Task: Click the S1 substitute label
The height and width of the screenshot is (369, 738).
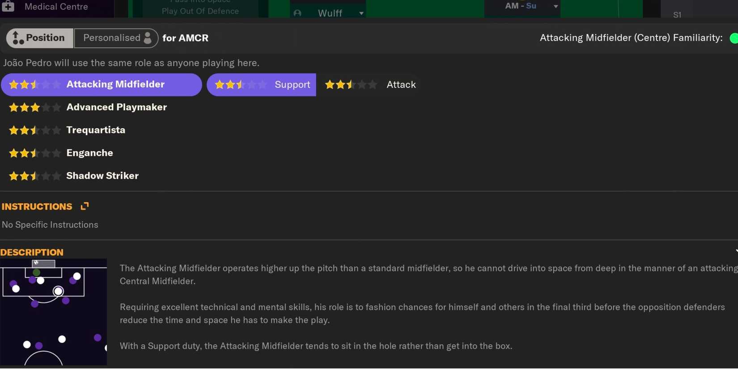Action: [677, 15]
